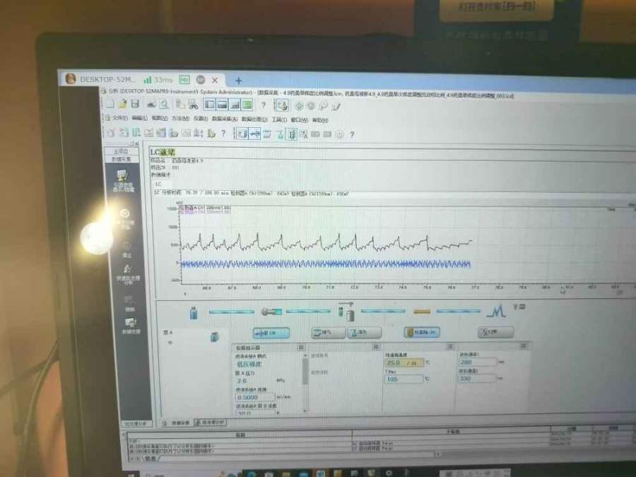
Task: Click the magnifier print preview toolbar icon
Action: pos(163,104)
